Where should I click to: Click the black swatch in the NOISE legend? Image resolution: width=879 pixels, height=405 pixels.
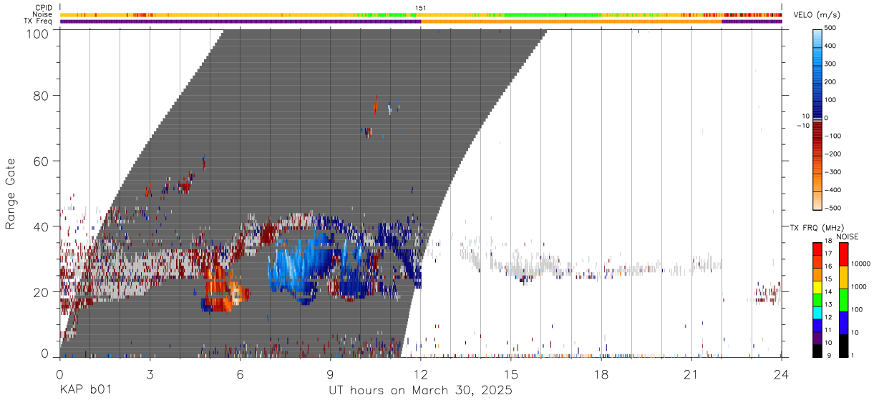(x=842, y=346)
